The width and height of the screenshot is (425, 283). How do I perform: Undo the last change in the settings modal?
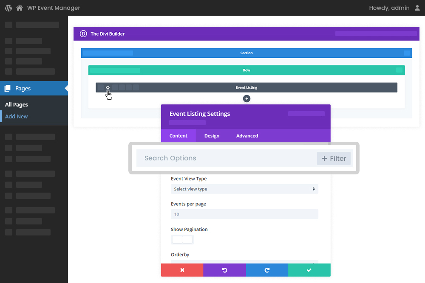(224, 270)
